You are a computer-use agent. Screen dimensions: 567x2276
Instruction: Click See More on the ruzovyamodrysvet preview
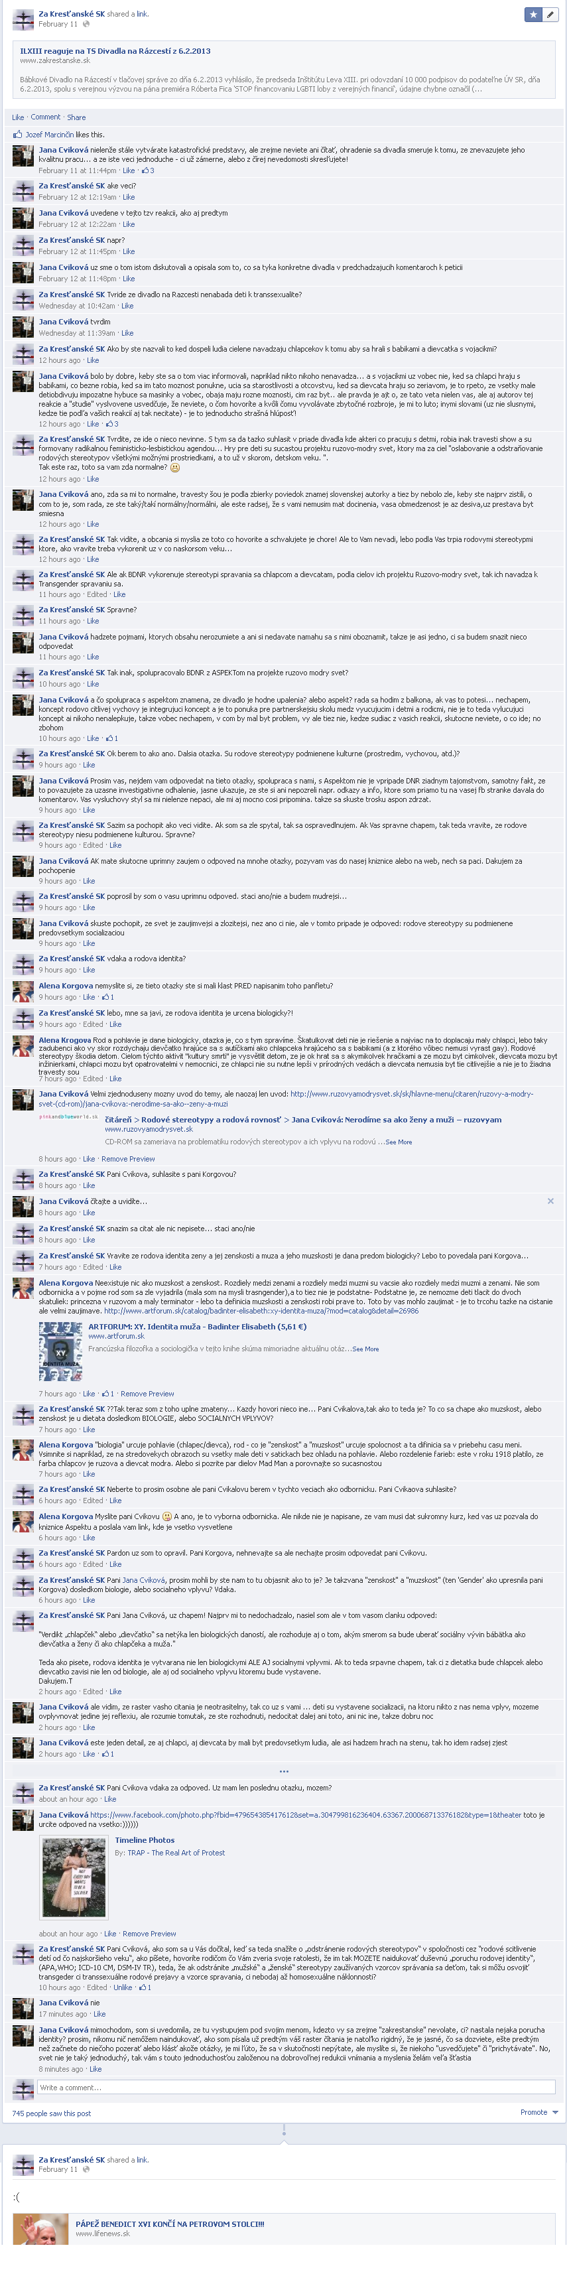coord(399,1142)
